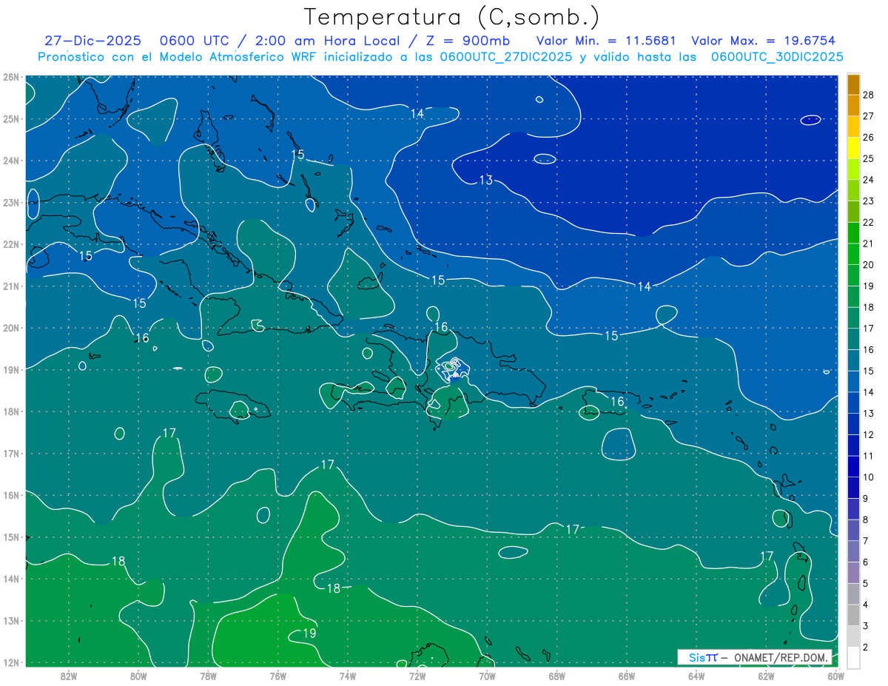Click the color scale label '20'
Viewport: 888px width, 686px height.
point(869,264)
